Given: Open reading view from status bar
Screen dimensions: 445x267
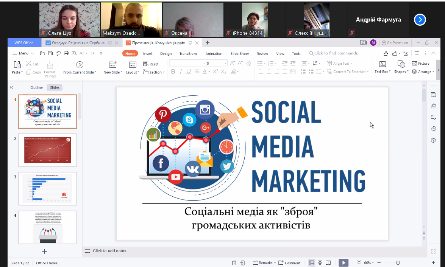Looking at the screenshot, I should click(x=328, y=263).
